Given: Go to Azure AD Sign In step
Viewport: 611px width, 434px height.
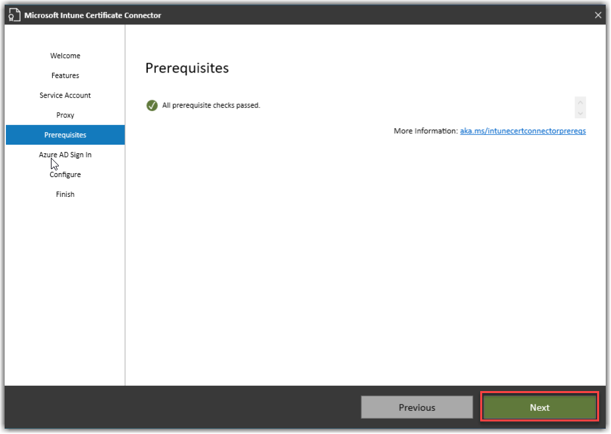Looking at the screenshot, I should coord(65,155).
